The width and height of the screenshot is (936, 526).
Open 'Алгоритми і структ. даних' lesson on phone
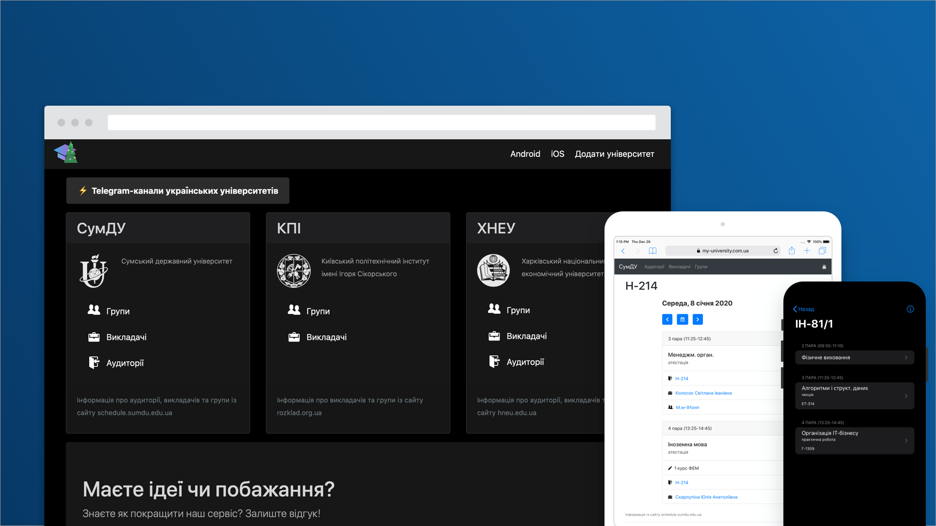click(x=855, y=396)
